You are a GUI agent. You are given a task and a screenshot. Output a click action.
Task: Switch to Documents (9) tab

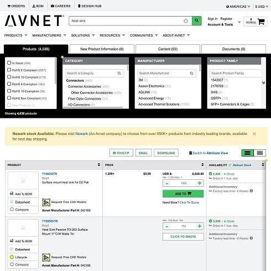click(x=233, y=49)
